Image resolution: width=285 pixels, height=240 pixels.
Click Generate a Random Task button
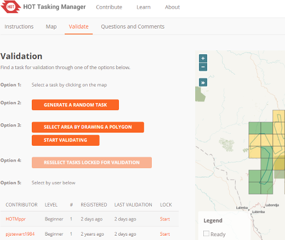tap(75, 105)
